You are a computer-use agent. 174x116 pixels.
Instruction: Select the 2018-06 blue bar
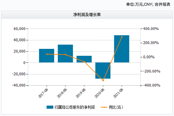coord(65,54)
